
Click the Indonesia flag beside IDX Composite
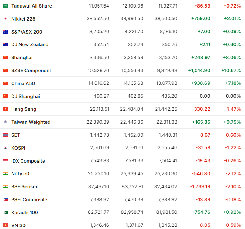5,161
